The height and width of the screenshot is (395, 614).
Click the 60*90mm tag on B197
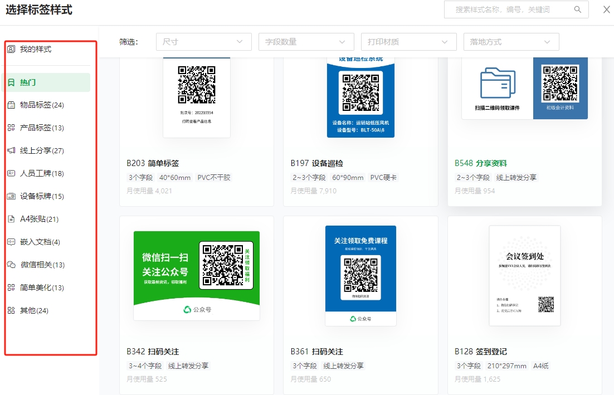tap(348, 177)
